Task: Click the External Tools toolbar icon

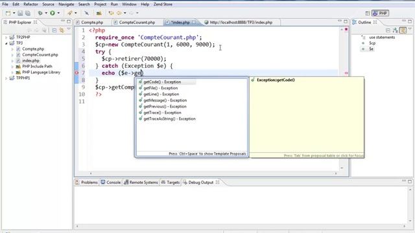Action: click(69, 13)
